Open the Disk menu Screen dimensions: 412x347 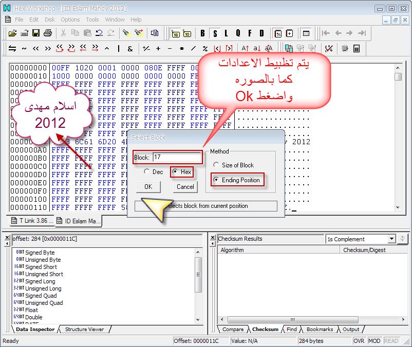(50, 20)
